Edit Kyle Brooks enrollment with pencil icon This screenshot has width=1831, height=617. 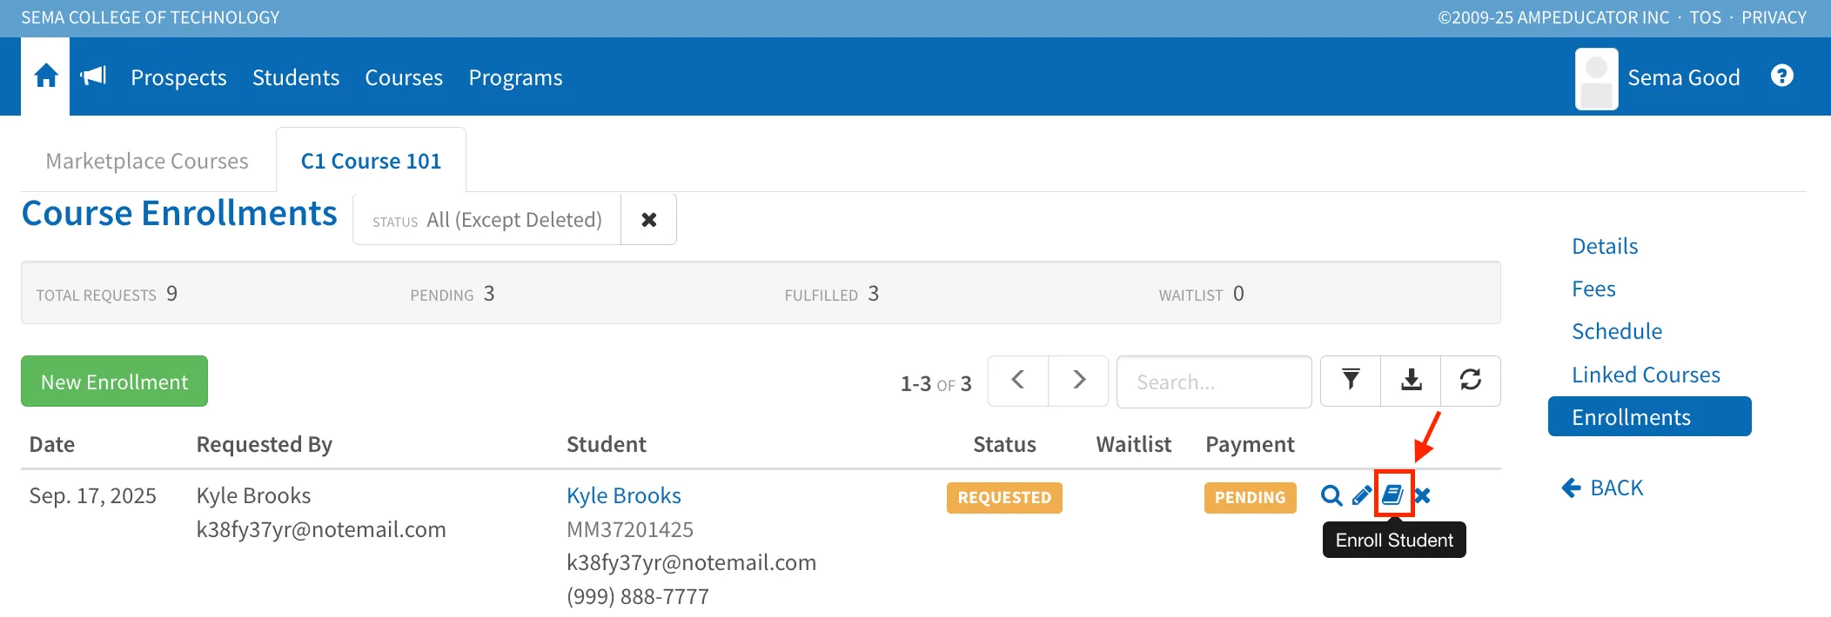coord(1362,495)
